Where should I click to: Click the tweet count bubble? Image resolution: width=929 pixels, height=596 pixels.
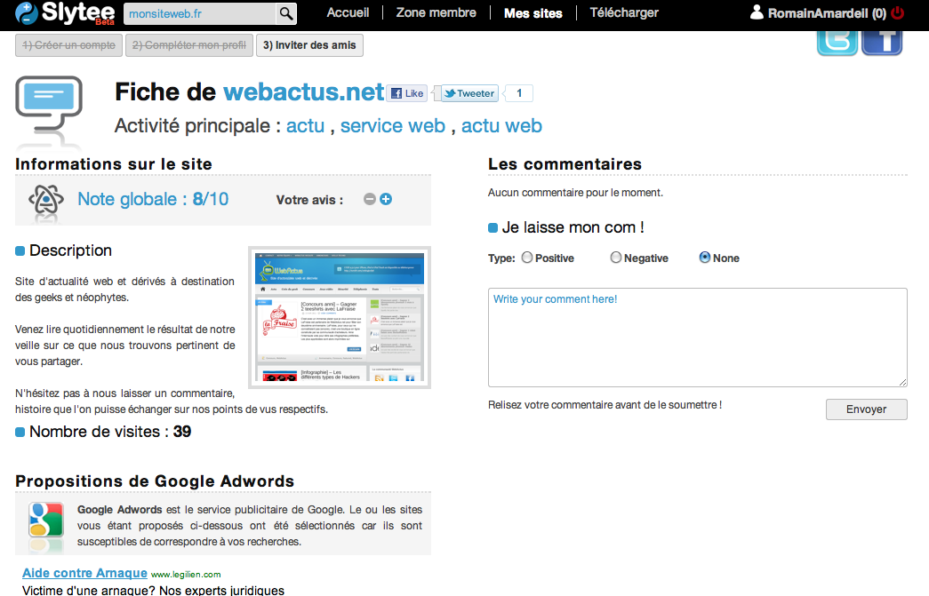[x=519, y=93]
